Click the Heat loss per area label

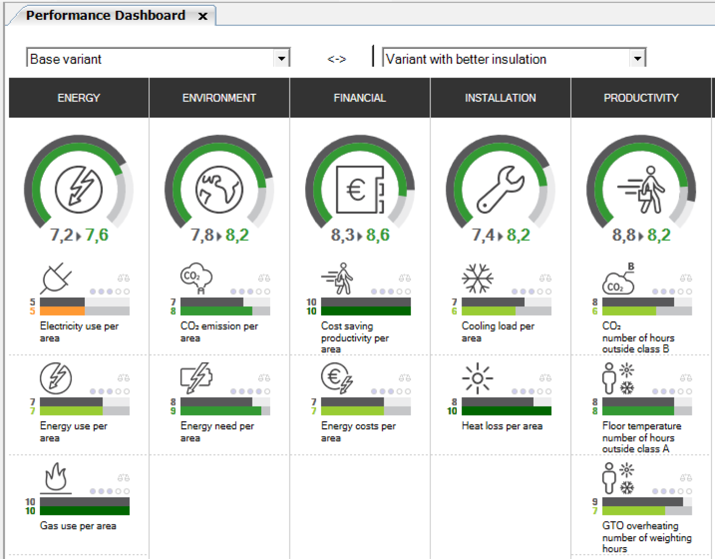(x=501, y=426)
